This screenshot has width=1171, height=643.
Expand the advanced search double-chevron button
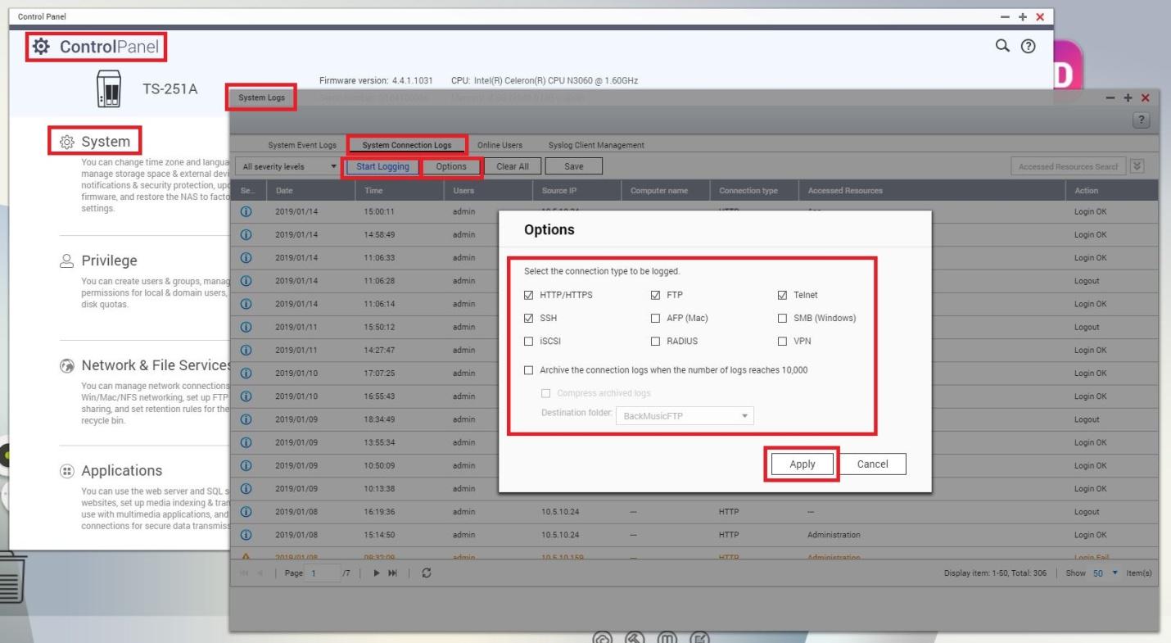[1137, 166]
